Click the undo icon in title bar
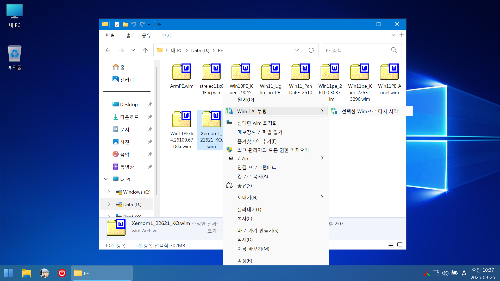This screenshot has width=500, height=281. coord(134,24)
